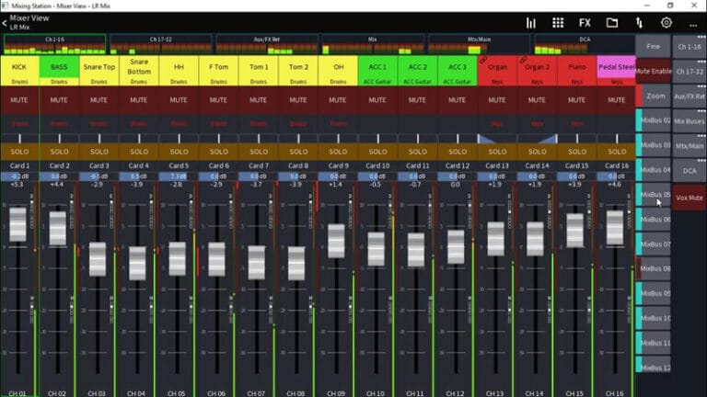Select MixBus 05 send button

click(654, 195)
